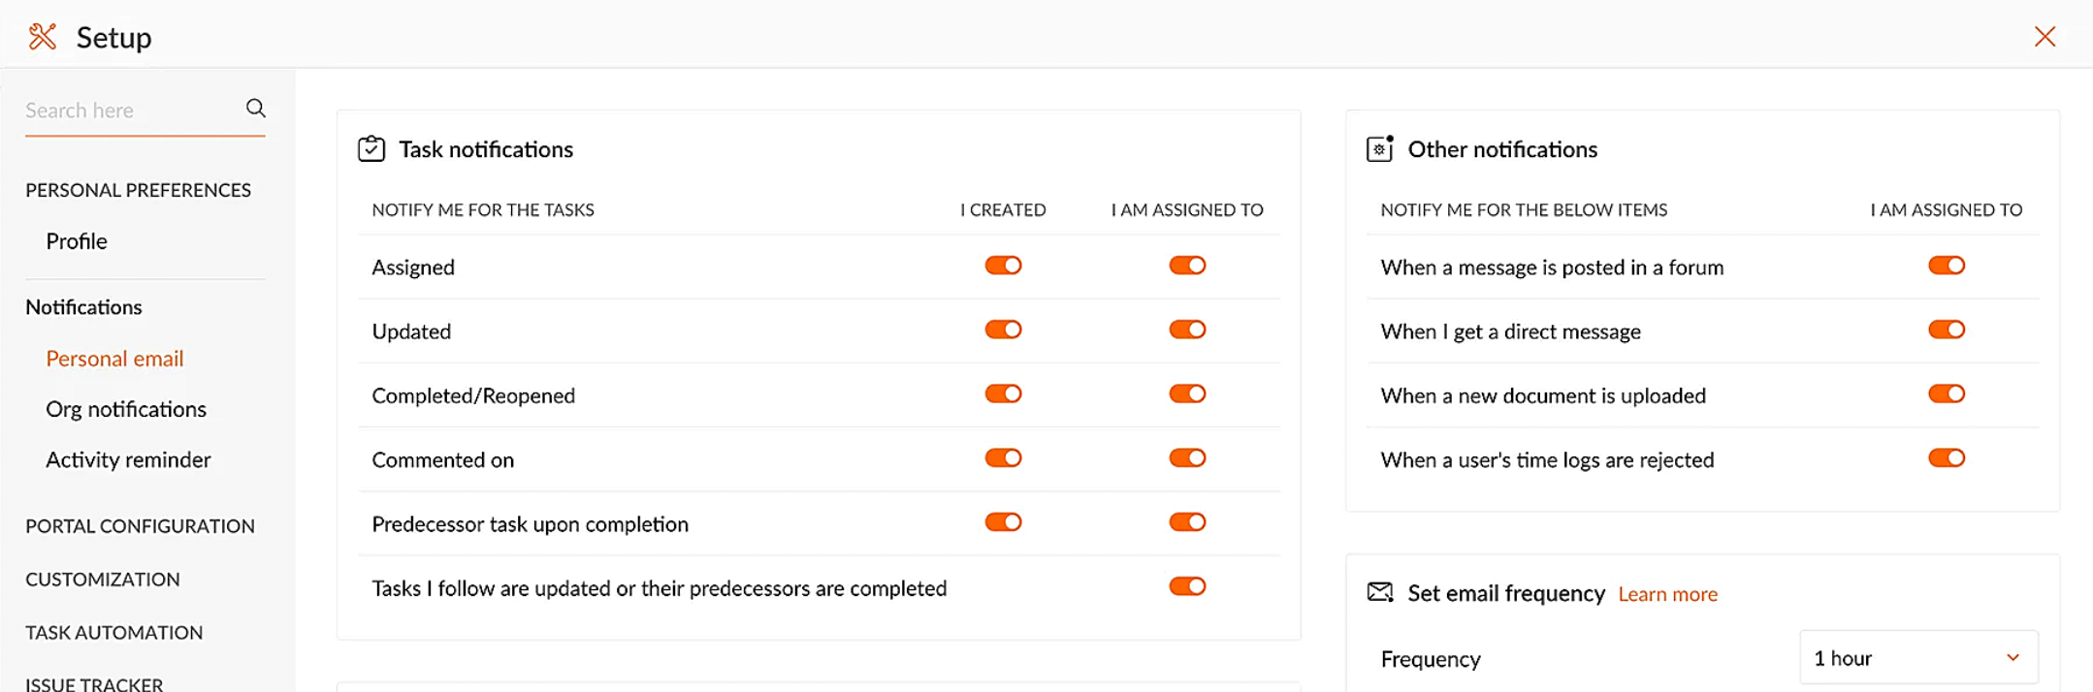Click the Setup tools icon
Image resolution: width=2093 pixels, height=692 pixels.
coord(42,37)
